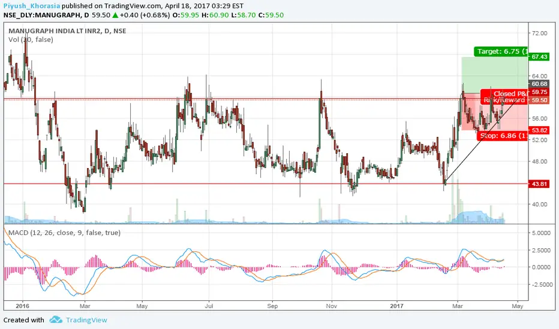The height and width of the screenshot is (329, 559).
Task: Click the 0.0000 MACD axis label
Action: 541,267
